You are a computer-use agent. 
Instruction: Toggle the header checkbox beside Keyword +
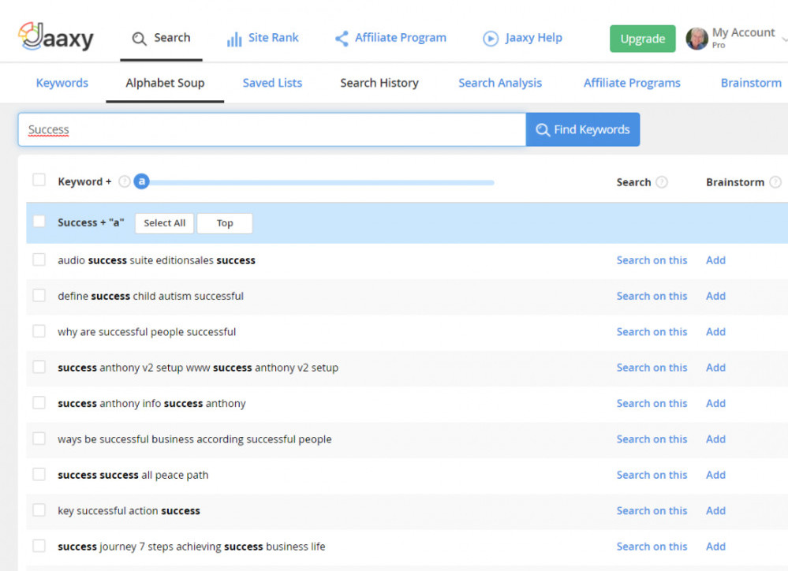point(39,180)
